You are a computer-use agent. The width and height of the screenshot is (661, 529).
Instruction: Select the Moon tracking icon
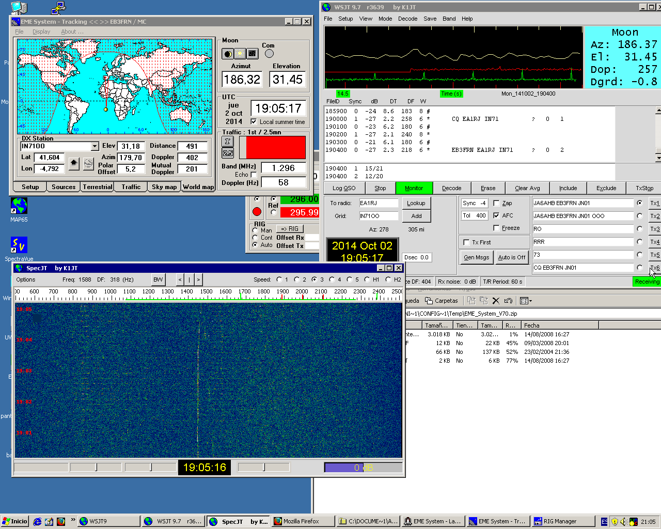point(228,54)
